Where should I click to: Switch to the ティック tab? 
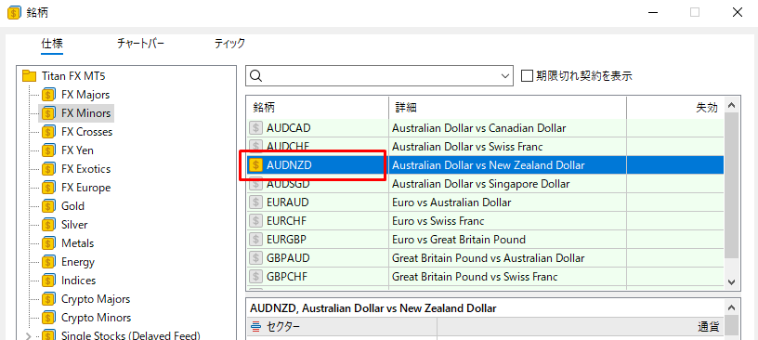tap(229, 44)
